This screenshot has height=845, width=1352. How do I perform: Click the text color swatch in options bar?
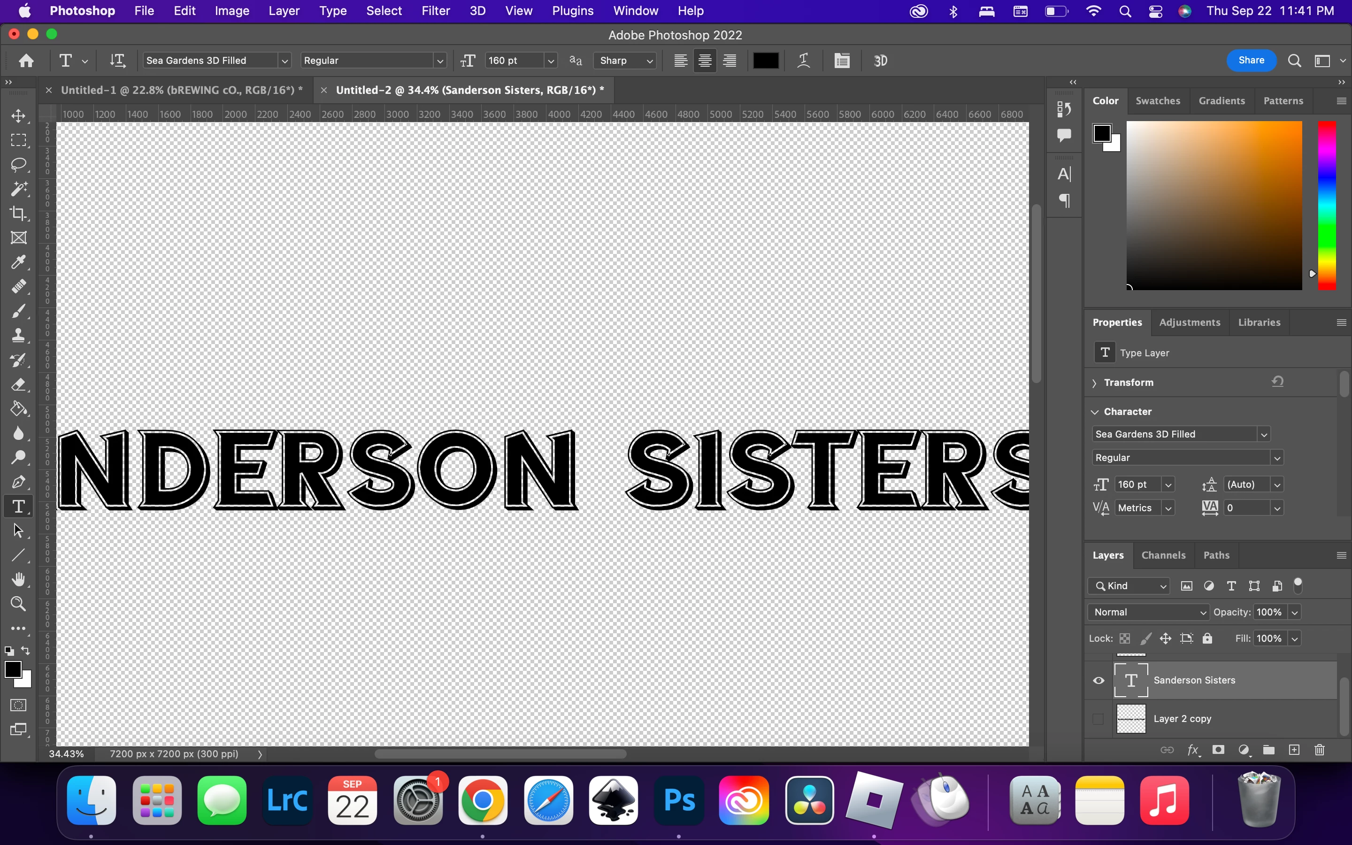tap(765, 61)
